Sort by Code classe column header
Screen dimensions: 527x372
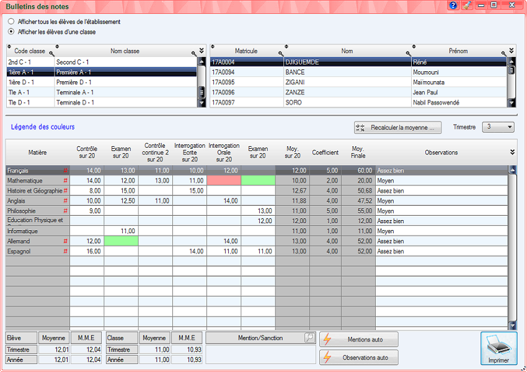point(30,51)
